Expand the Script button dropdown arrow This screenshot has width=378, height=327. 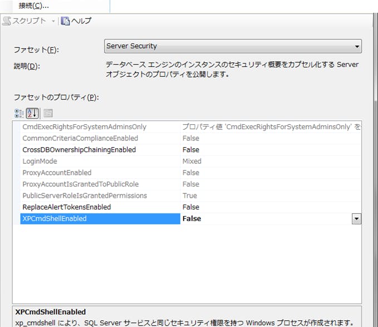[x=53, y=21]
